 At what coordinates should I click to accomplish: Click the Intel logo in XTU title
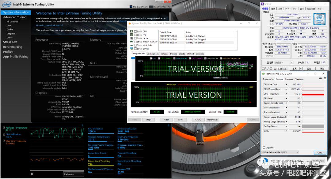(x=7, y=4)
